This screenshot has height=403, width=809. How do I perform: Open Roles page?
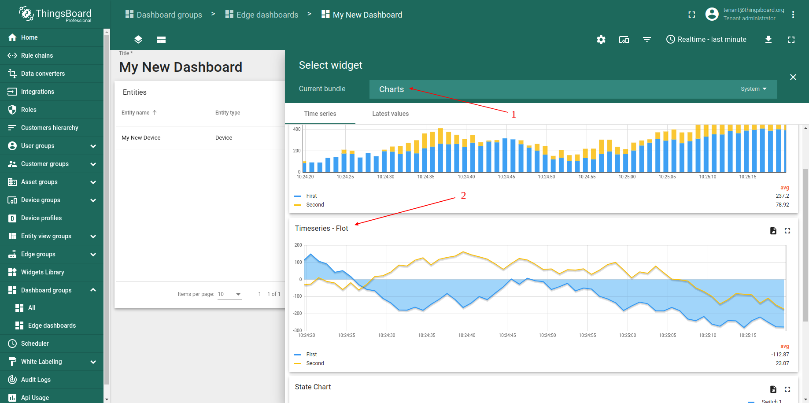[52, 110]
